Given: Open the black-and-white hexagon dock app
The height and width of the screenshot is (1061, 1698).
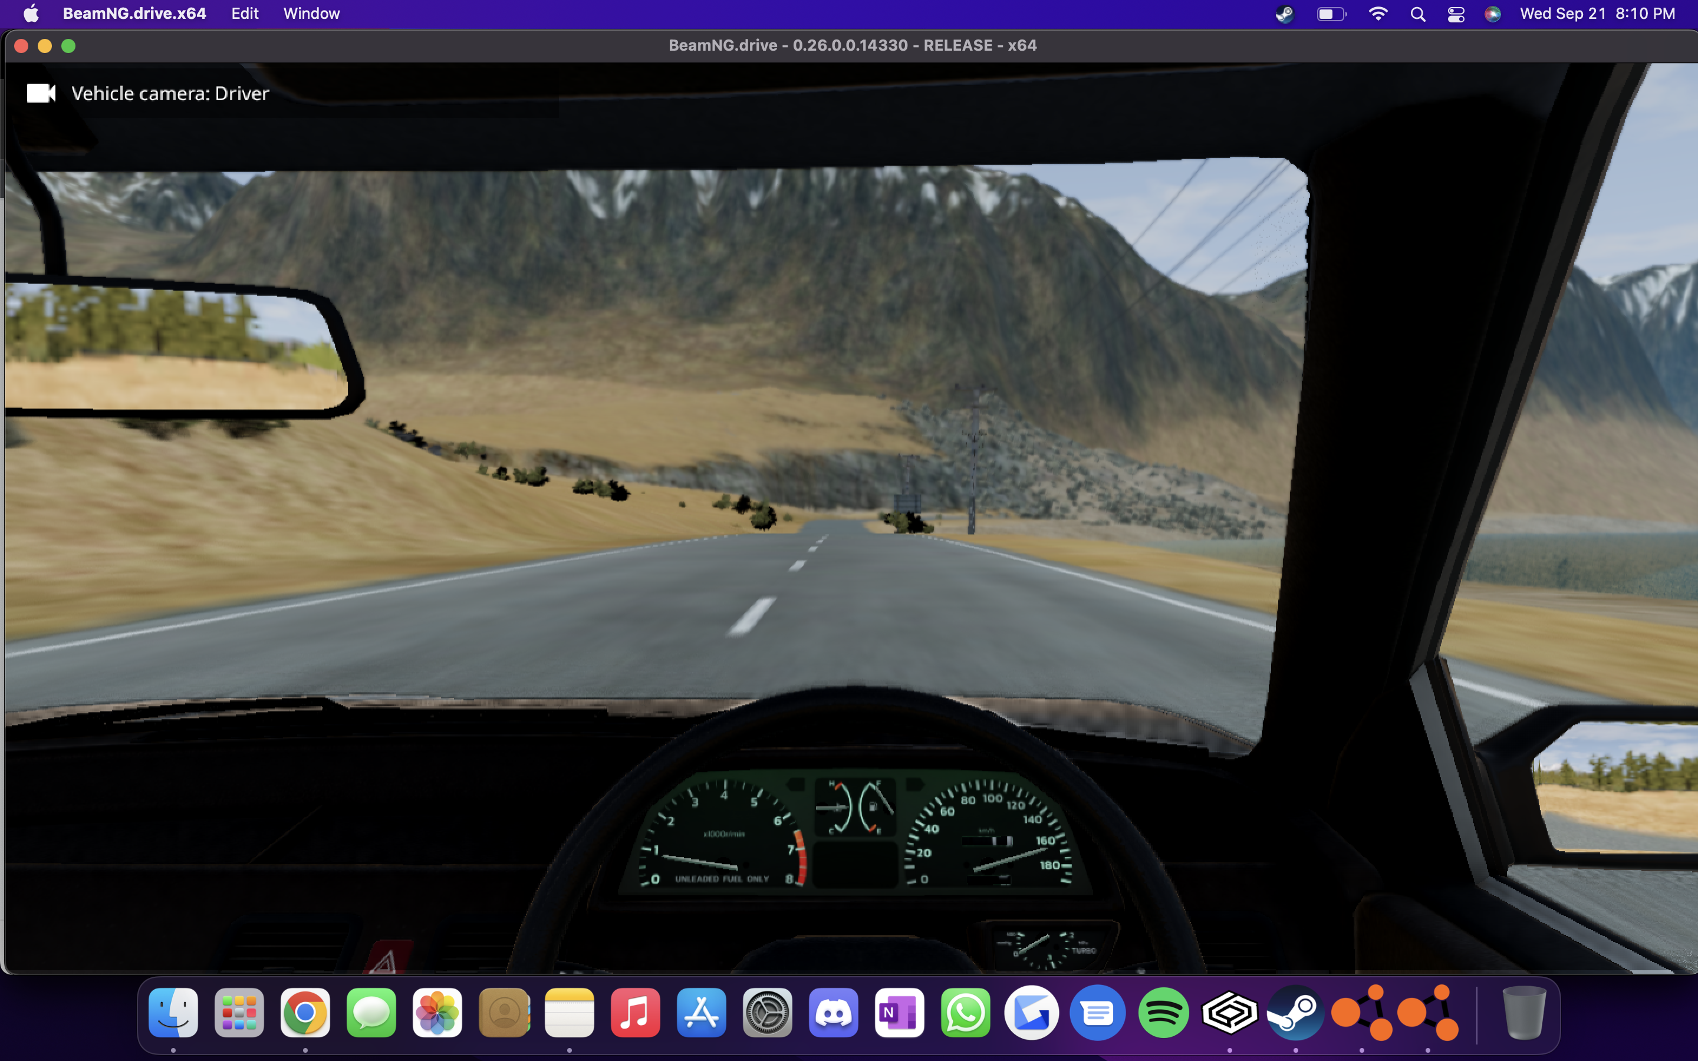Looking at the screenshot, I should (x=1229, y=1013).
